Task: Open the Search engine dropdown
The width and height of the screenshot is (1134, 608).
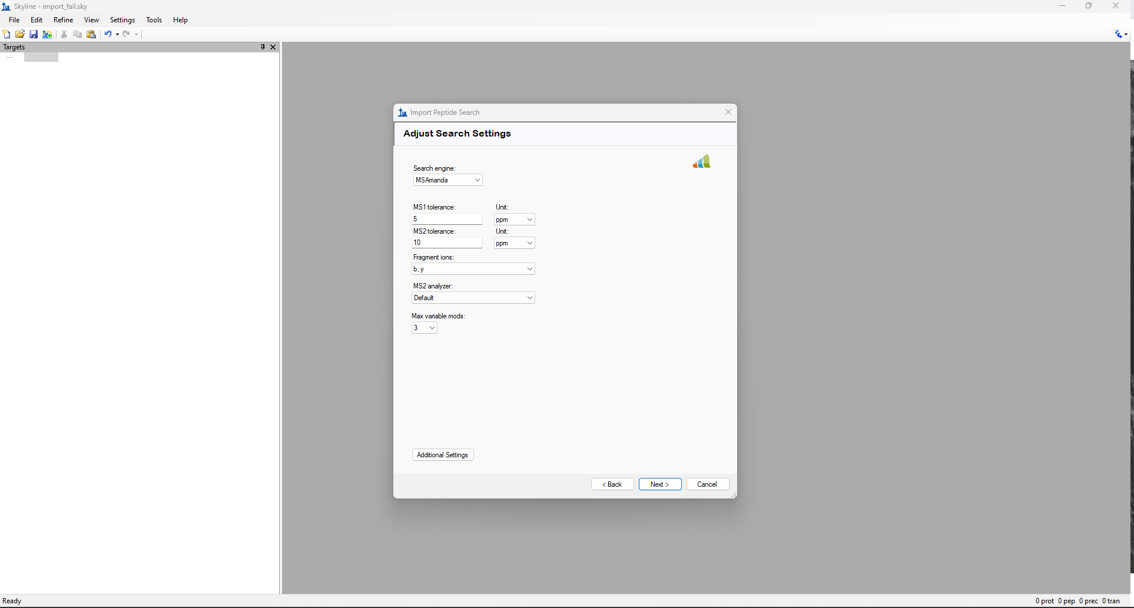Action: pos(447,180)
